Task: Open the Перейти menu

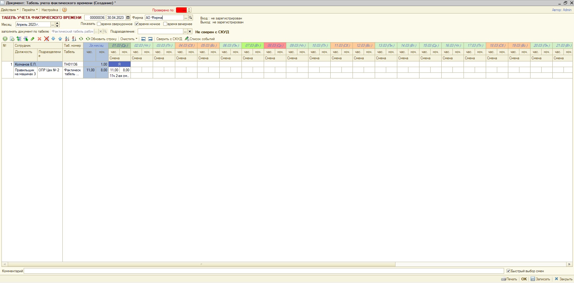Action: tap(30, 10)
